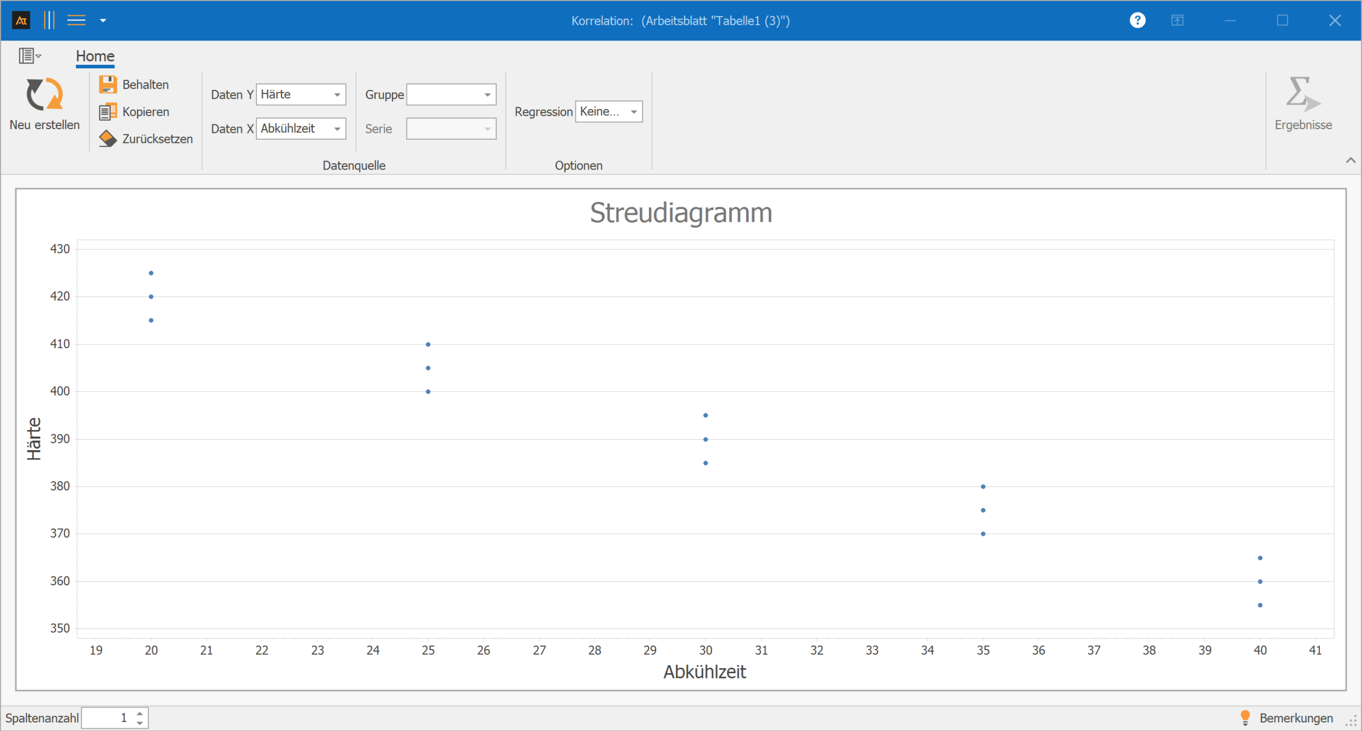This screenshot has width=1362, height=731.
Task: Click the Zurücksetzen eraser icon
Action: pos(107,139)
